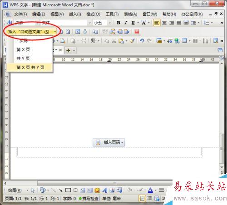Toggle 拼写检查 in status bar
227x205 pixels.
coord(89,199)
